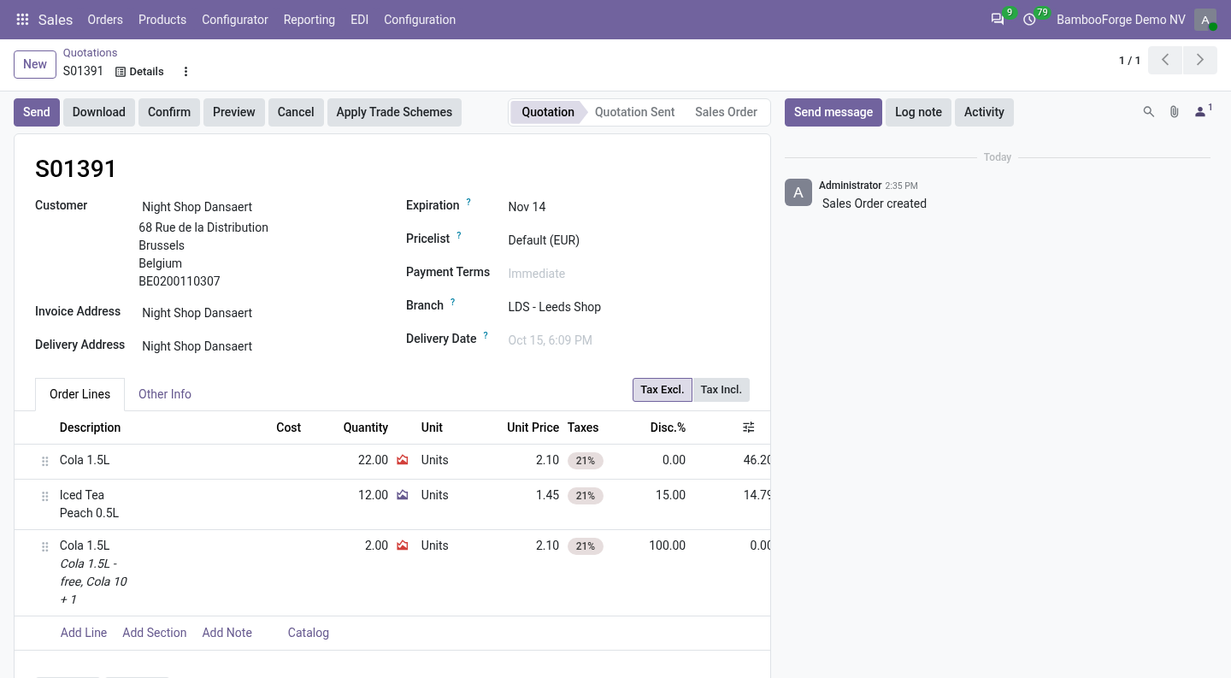The image size is (1231, 678).
Task: Open the Reporting menu
Action: click(x=309, y=20)
